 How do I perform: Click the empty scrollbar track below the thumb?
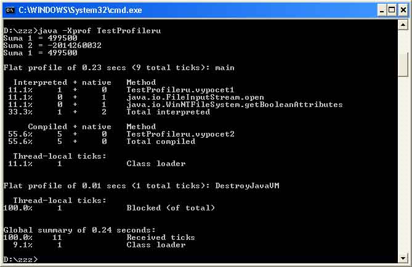pos(403,166)
